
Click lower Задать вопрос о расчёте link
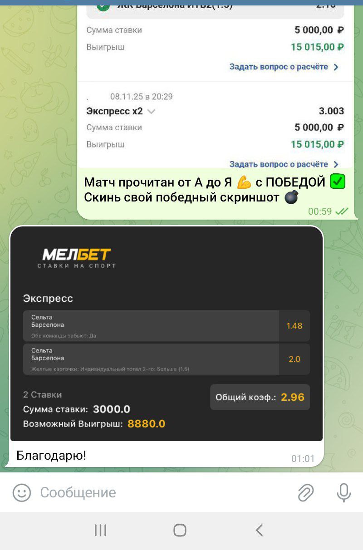[279, 164]
